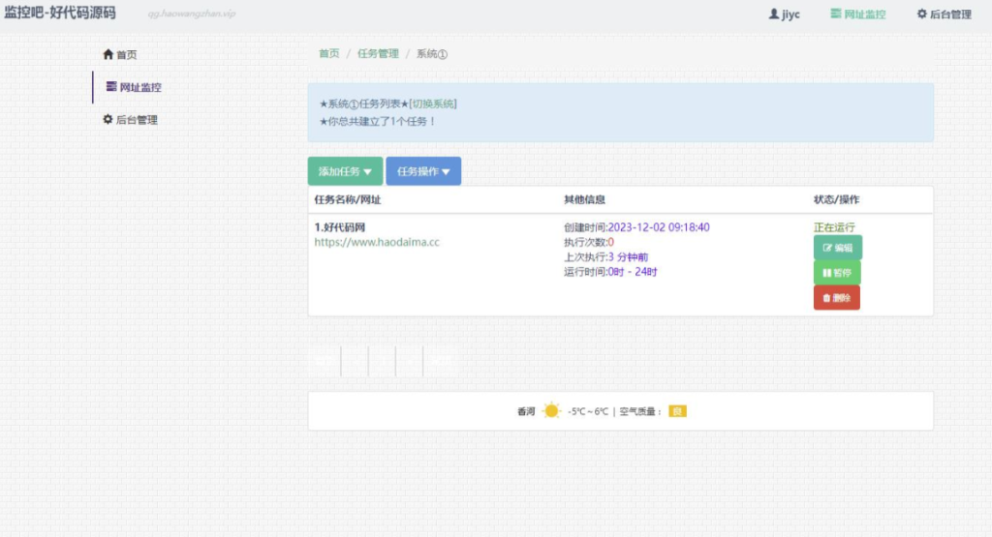
Task: Click the 编辑 button for the task
Action: (x=838, y=248)
